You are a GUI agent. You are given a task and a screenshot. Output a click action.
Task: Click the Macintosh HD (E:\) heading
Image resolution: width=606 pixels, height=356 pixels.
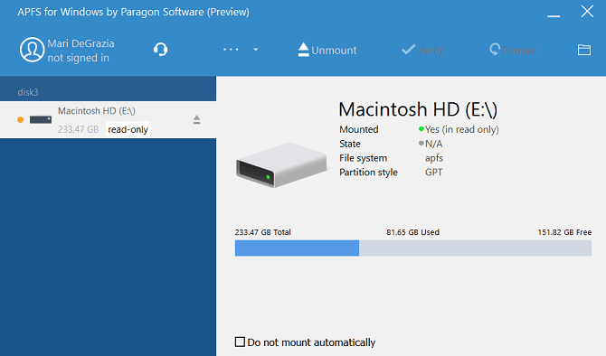pos(418,109)
